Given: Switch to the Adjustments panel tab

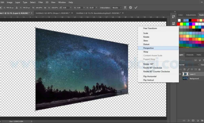Looking at the screenshot, I should 191,15.
